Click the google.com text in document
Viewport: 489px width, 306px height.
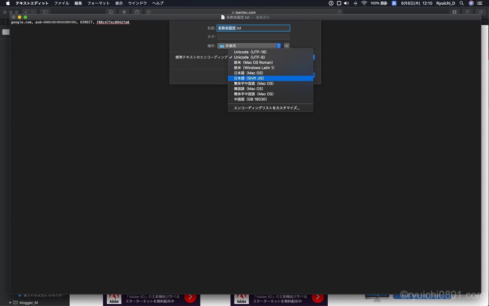[21, 22]
